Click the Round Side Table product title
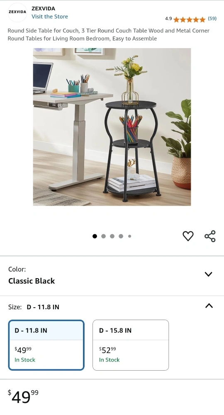This screenshot has height=415, width=224. (x=109, y=34)
